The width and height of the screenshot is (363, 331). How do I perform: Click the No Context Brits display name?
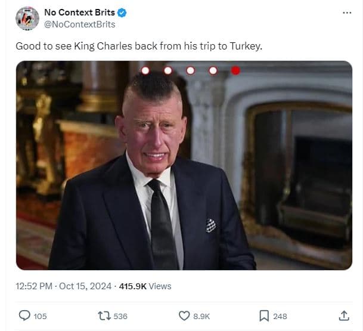coord(79,13)
